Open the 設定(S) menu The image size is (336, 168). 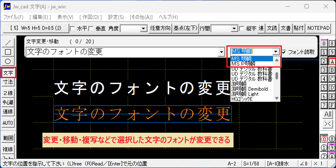116,17
